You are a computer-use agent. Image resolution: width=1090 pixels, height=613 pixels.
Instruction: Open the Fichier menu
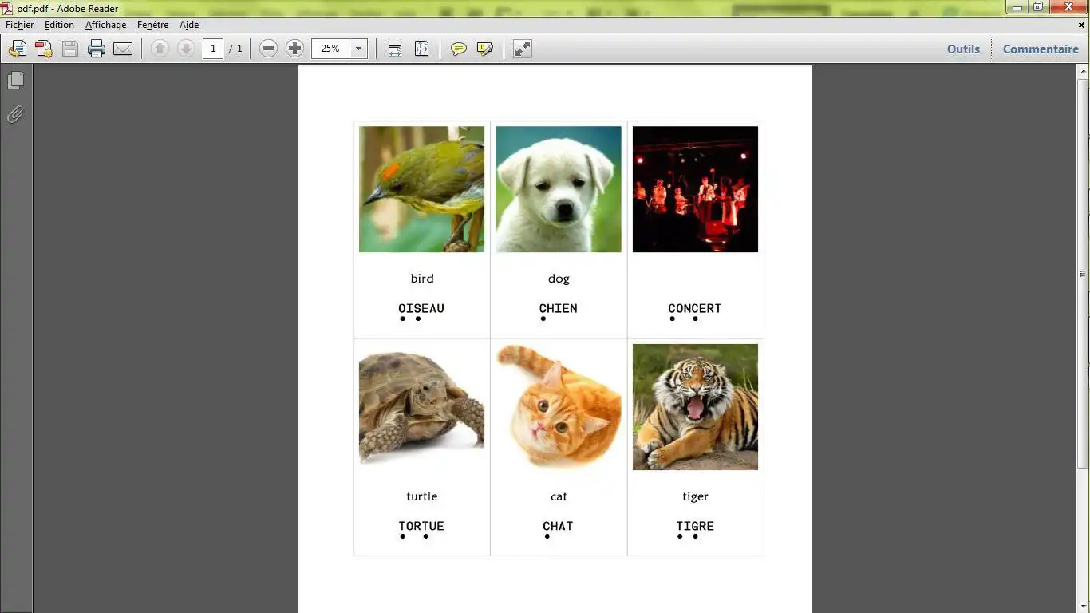pyautogui.click(x=19, y=25)
